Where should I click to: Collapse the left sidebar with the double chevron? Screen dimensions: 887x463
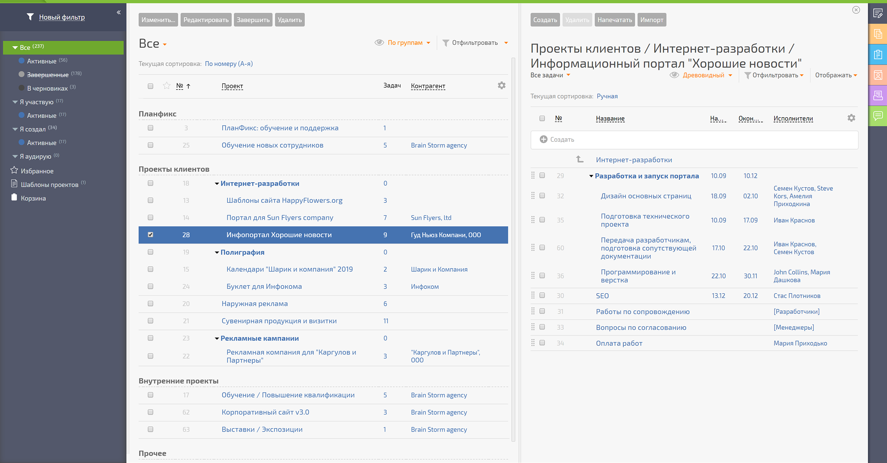point(119,12)
